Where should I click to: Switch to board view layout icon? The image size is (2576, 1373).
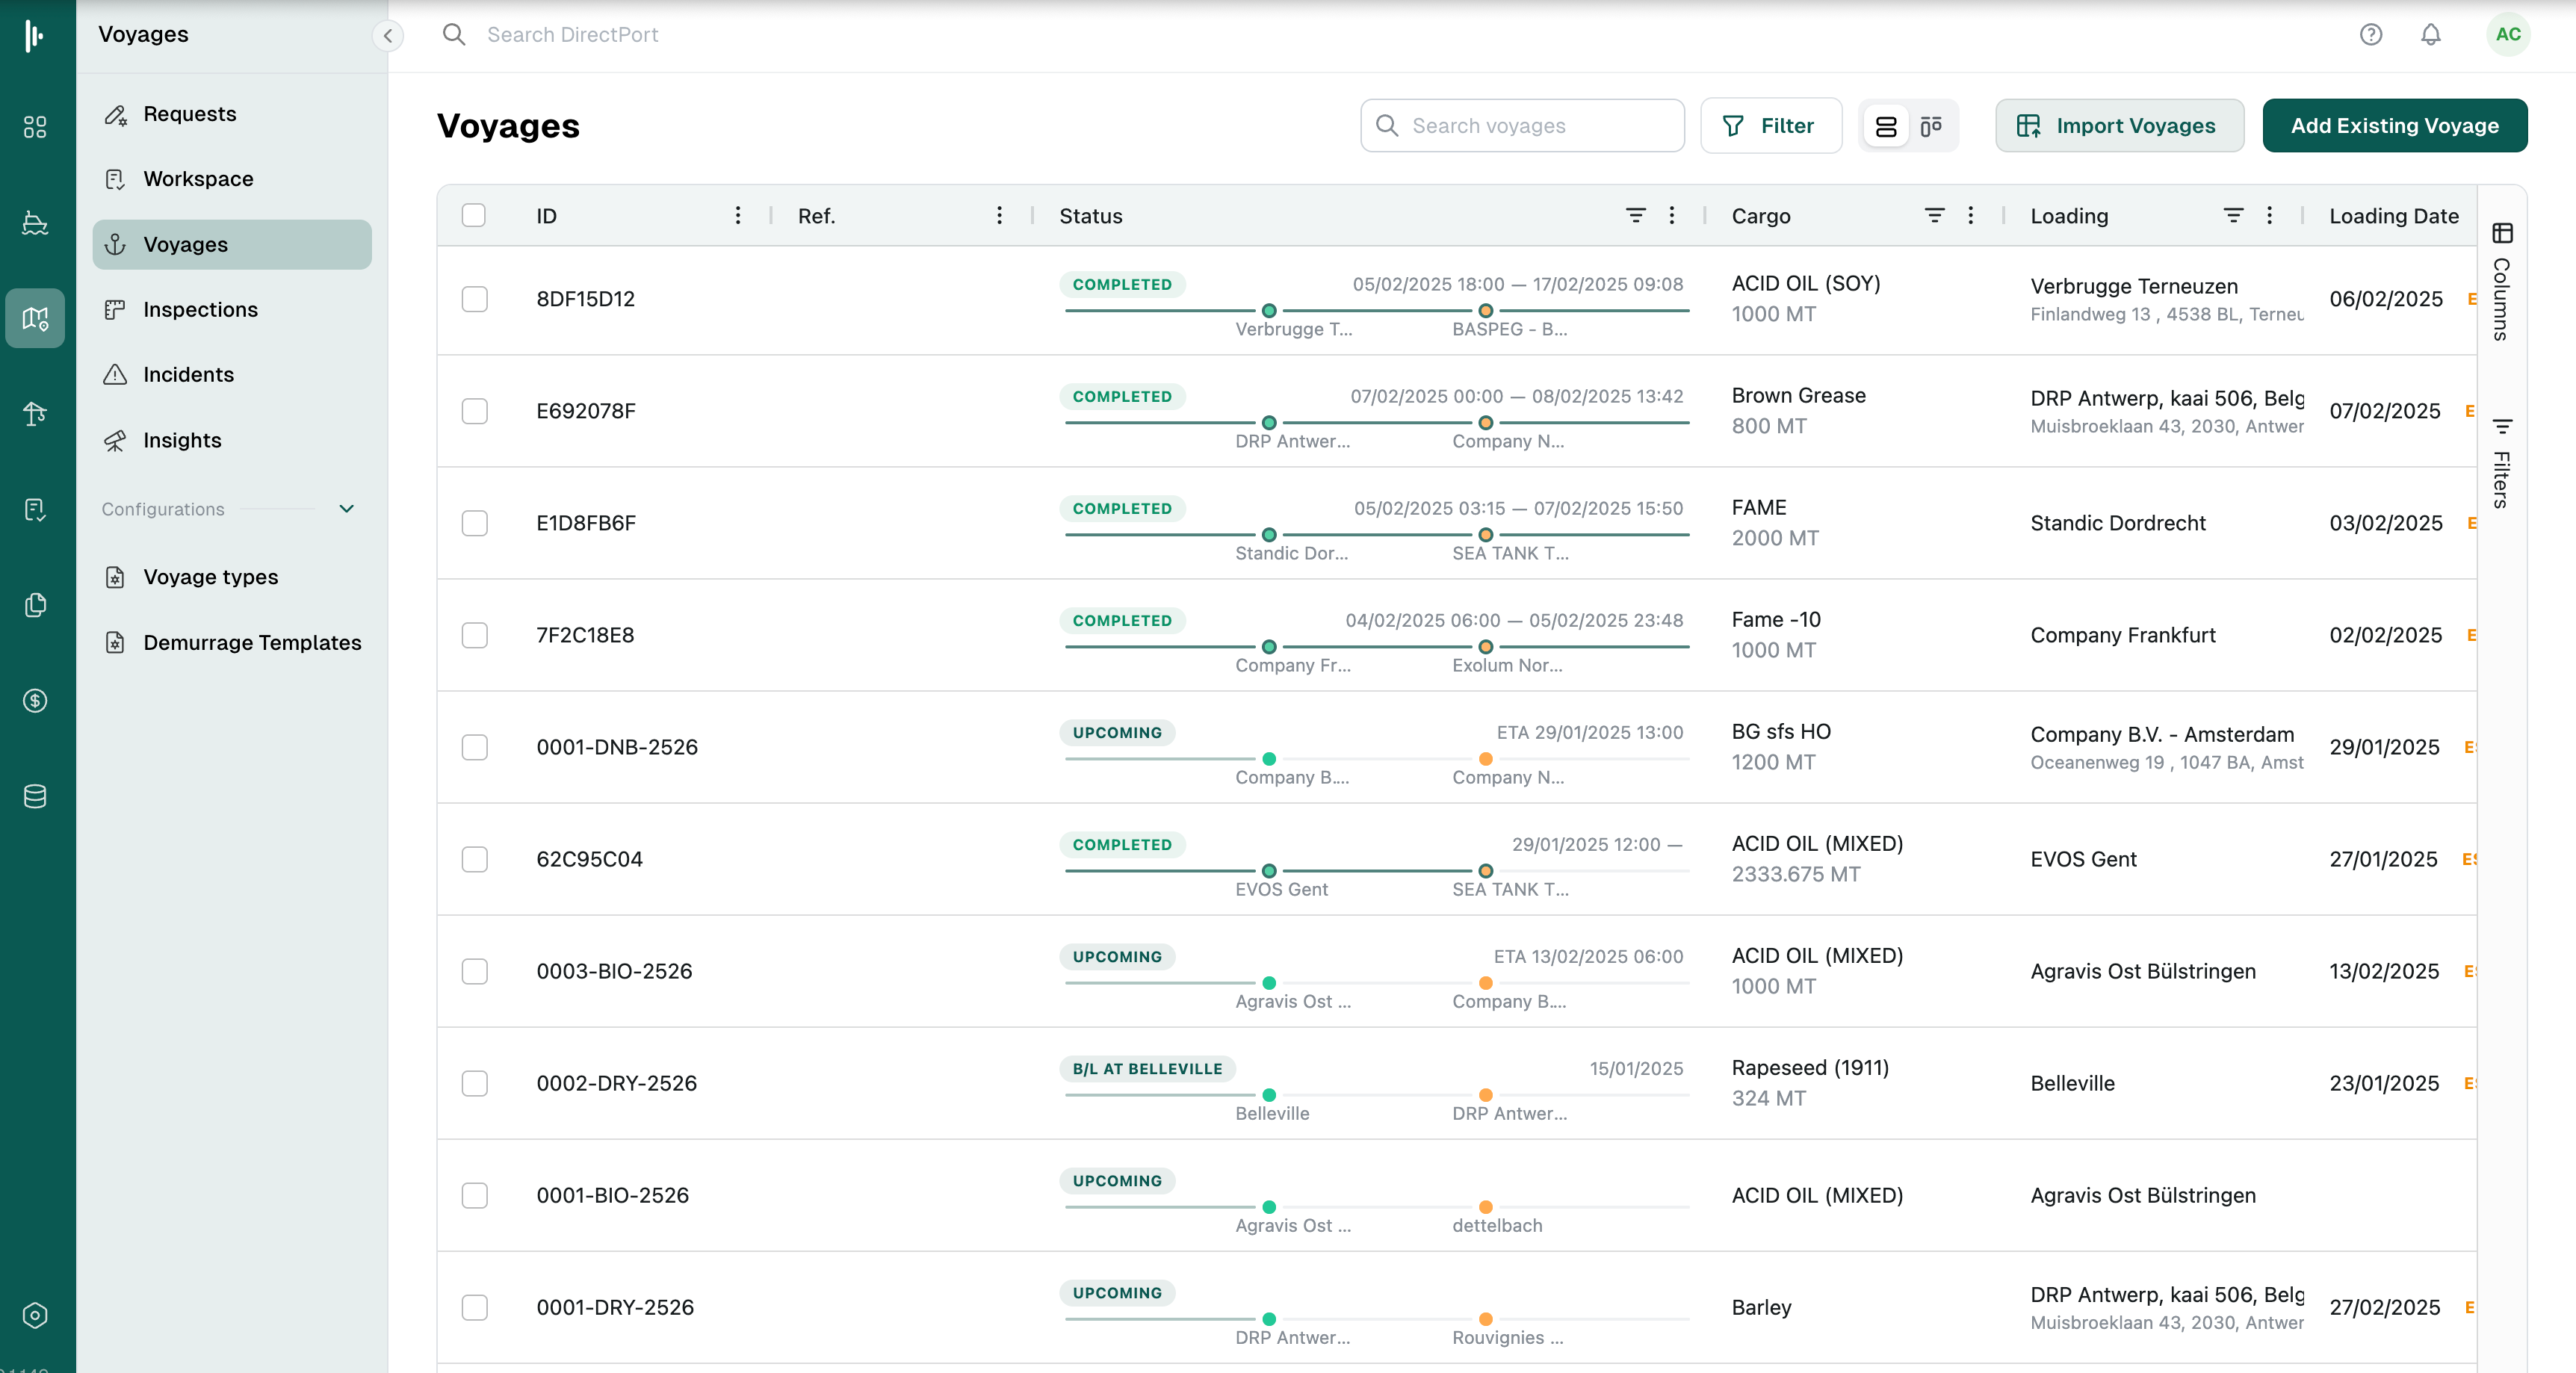(x=1930, y=126)
